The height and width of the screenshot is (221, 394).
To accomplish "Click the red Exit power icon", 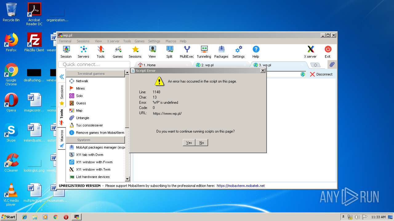I will (328, 52).
